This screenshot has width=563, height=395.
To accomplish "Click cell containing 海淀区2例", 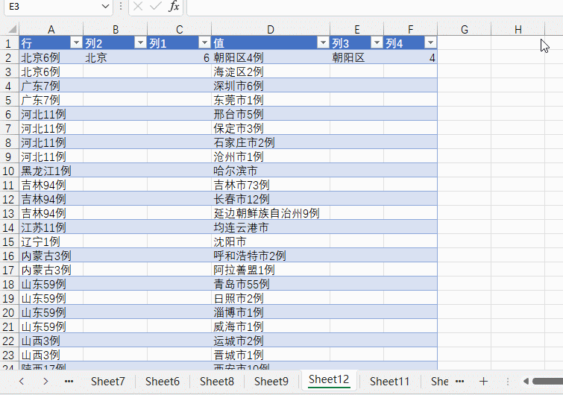I will coord(271,72).
